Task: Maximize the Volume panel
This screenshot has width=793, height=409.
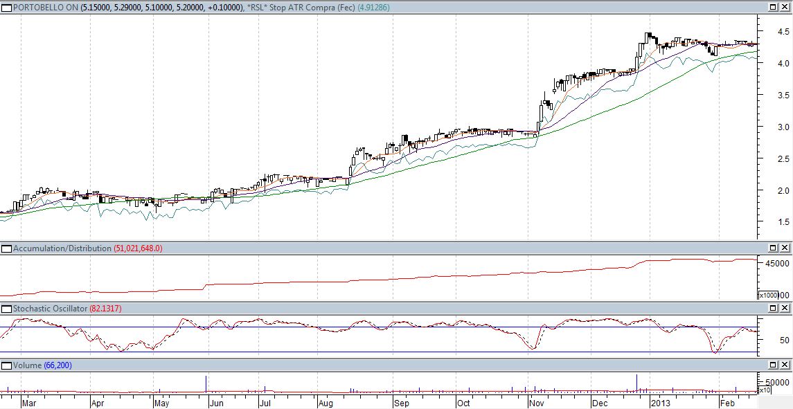Action: click(774, 365)
